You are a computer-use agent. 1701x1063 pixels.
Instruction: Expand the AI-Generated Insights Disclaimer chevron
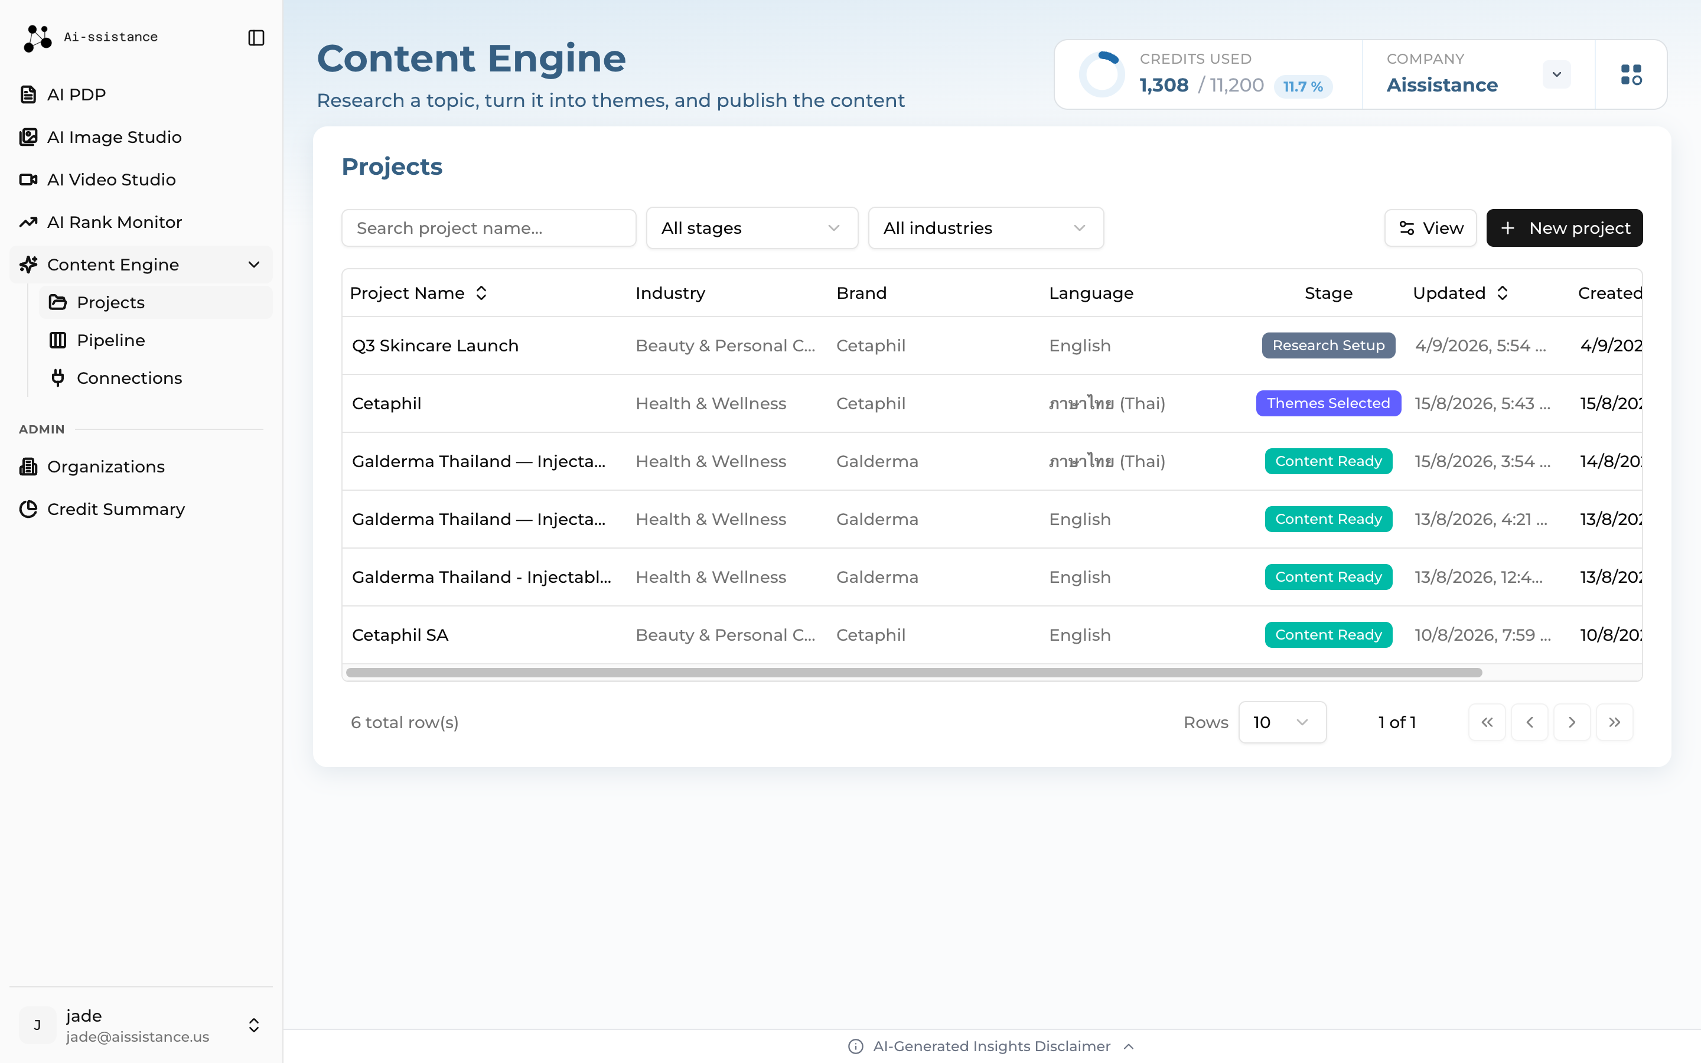1129,1046
